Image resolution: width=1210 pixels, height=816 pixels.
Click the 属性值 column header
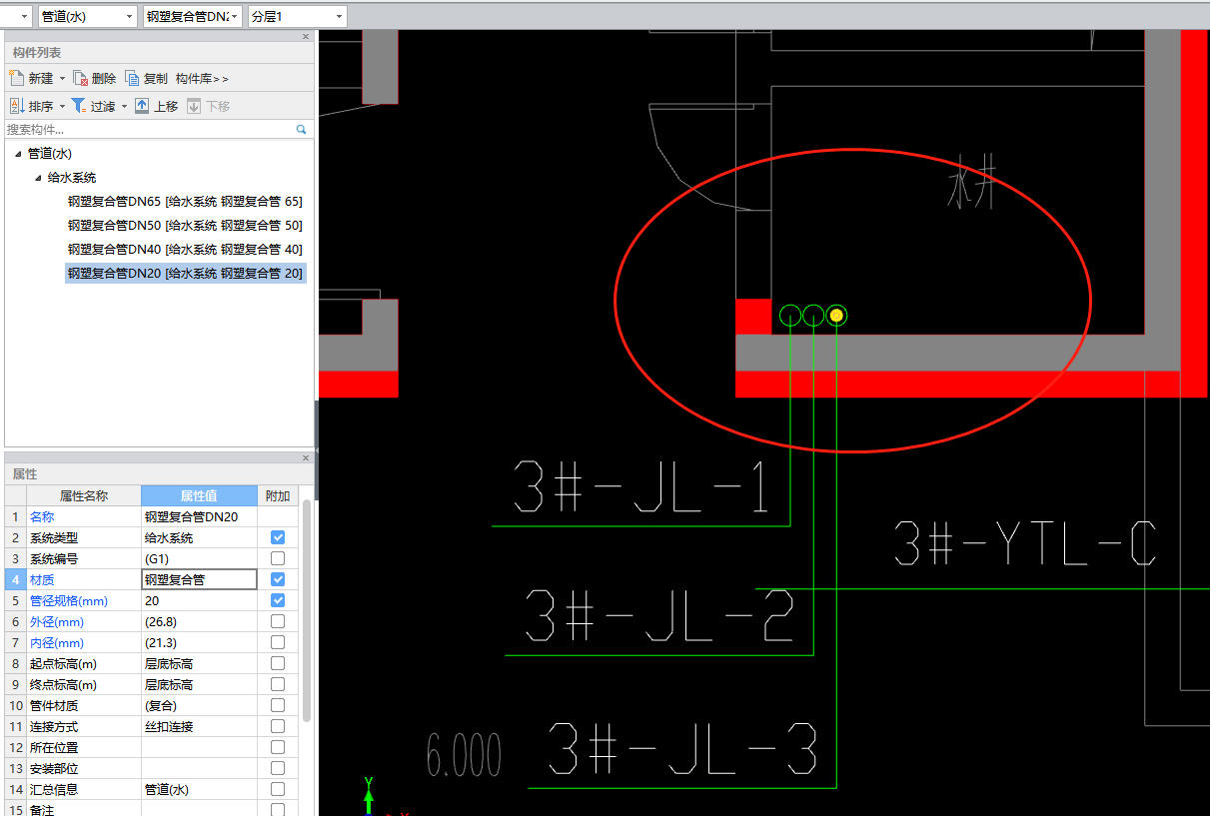click(199, 495)
